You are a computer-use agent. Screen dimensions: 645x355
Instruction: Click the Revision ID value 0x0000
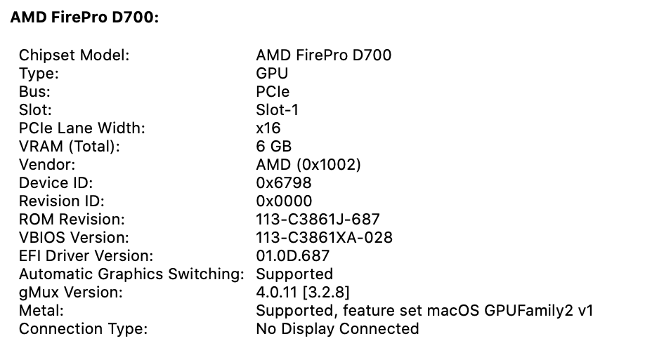(285, 201)
